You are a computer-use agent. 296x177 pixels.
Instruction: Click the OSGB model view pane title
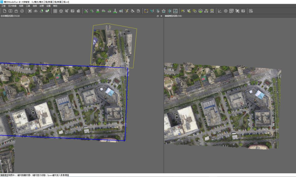click(x=10, y=16)
